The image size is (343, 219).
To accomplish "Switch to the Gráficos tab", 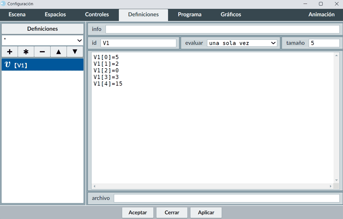I will [x=231, y=15].
